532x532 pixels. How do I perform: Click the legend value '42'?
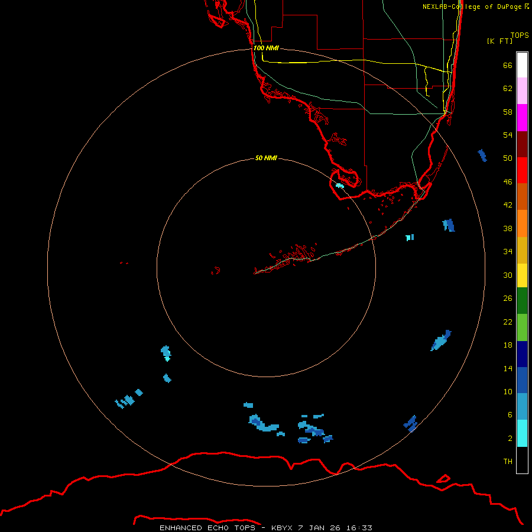(x=508, y=205)
